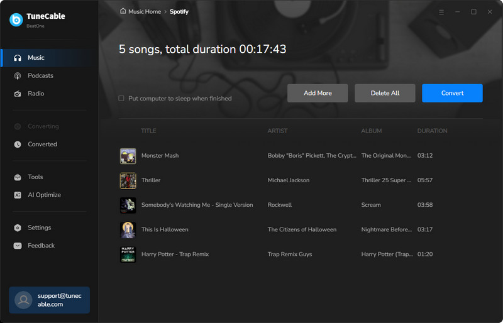Click the Converted clock icon
Image resolution: width=503 pixels, height=323 pixels.
[18, 145]
